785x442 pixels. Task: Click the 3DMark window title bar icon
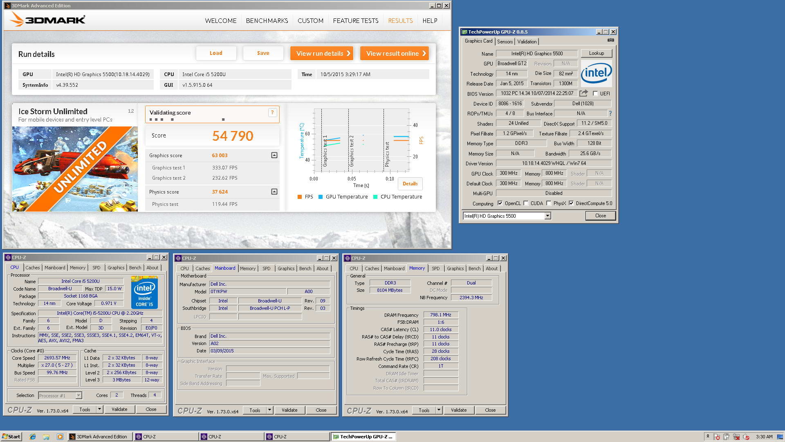coord(7,5)
